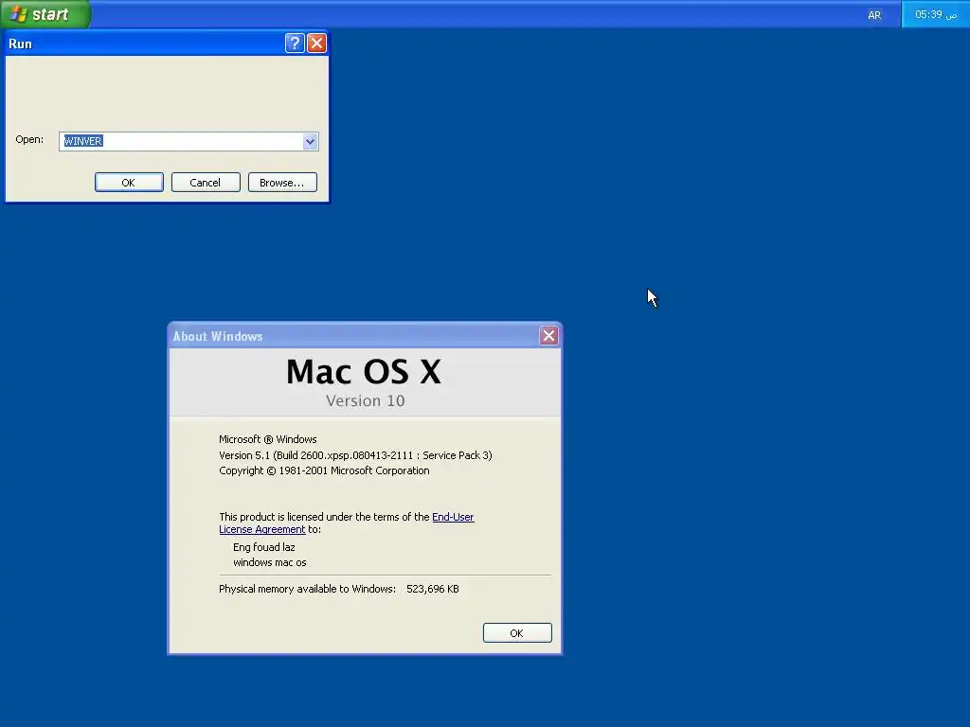970x727 pixels.
Task: Click the 'Open:' label in Run dialog
Action: click(29, 140)
